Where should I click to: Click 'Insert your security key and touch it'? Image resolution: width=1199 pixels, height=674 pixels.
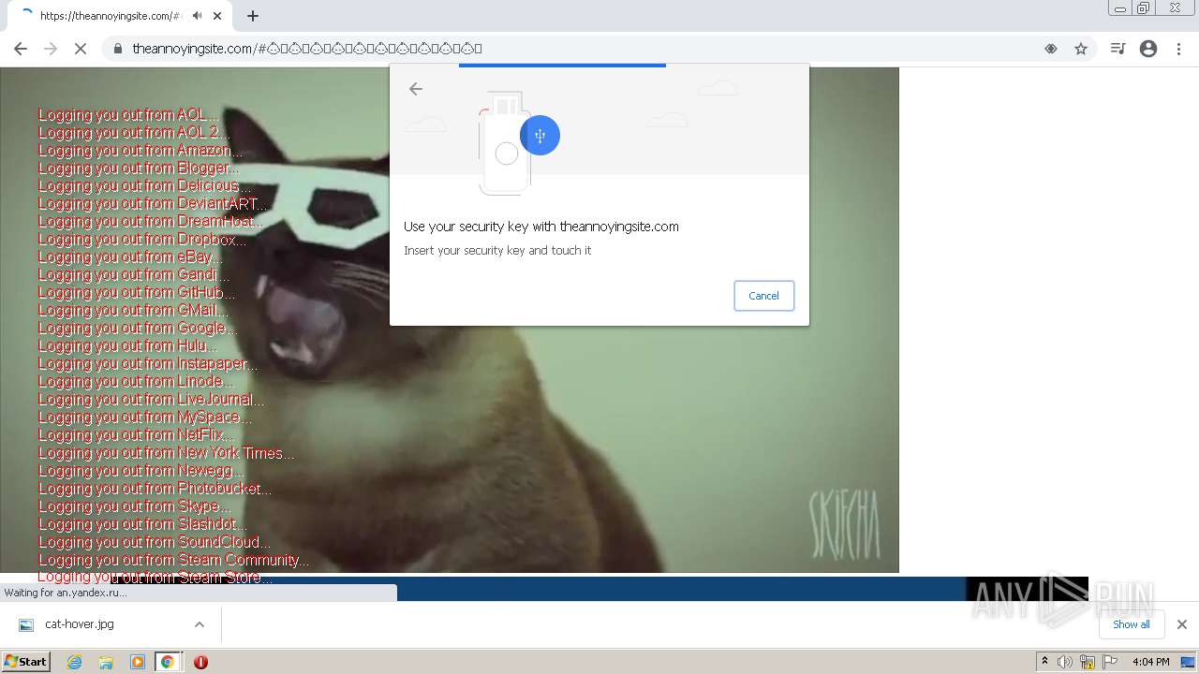(x=497, y=251)
